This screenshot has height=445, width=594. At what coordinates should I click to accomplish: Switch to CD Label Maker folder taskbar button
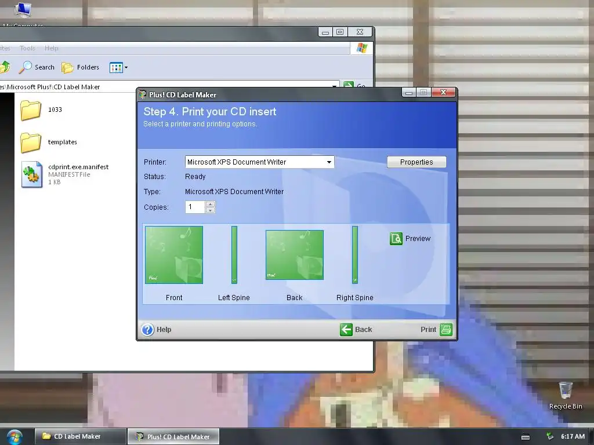click(x=80, y=436)
